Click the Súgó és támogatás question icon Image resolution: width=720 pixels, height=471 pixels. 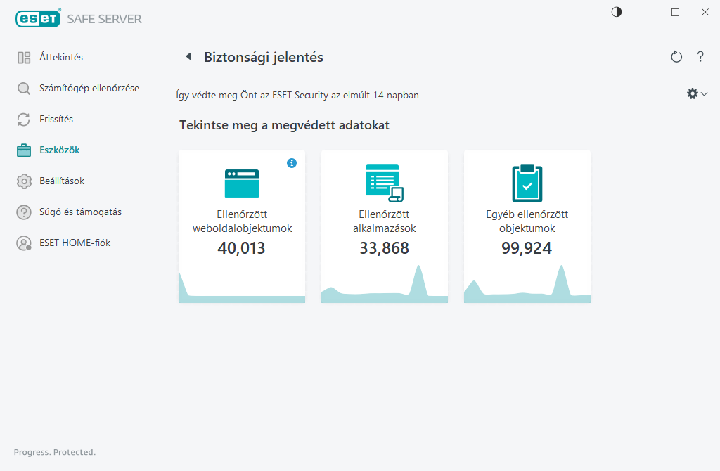24,212
